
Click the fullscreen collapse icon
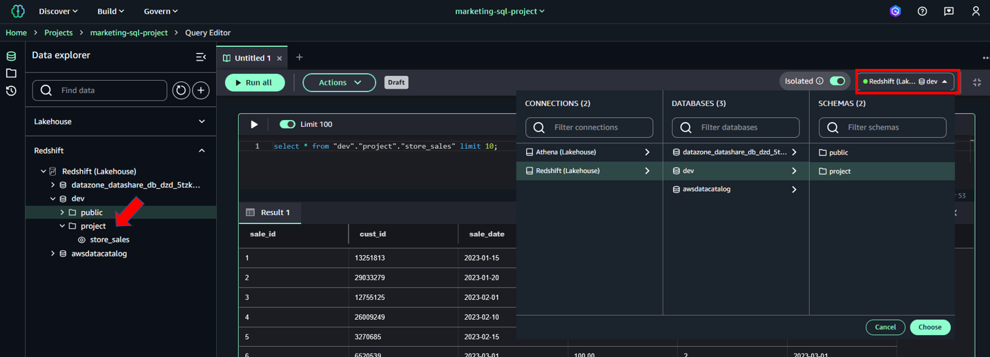[x=977, y=82]
